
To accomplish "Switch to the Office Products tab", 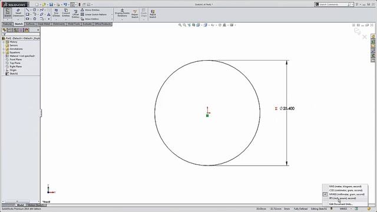I will (x=102, y=24).
